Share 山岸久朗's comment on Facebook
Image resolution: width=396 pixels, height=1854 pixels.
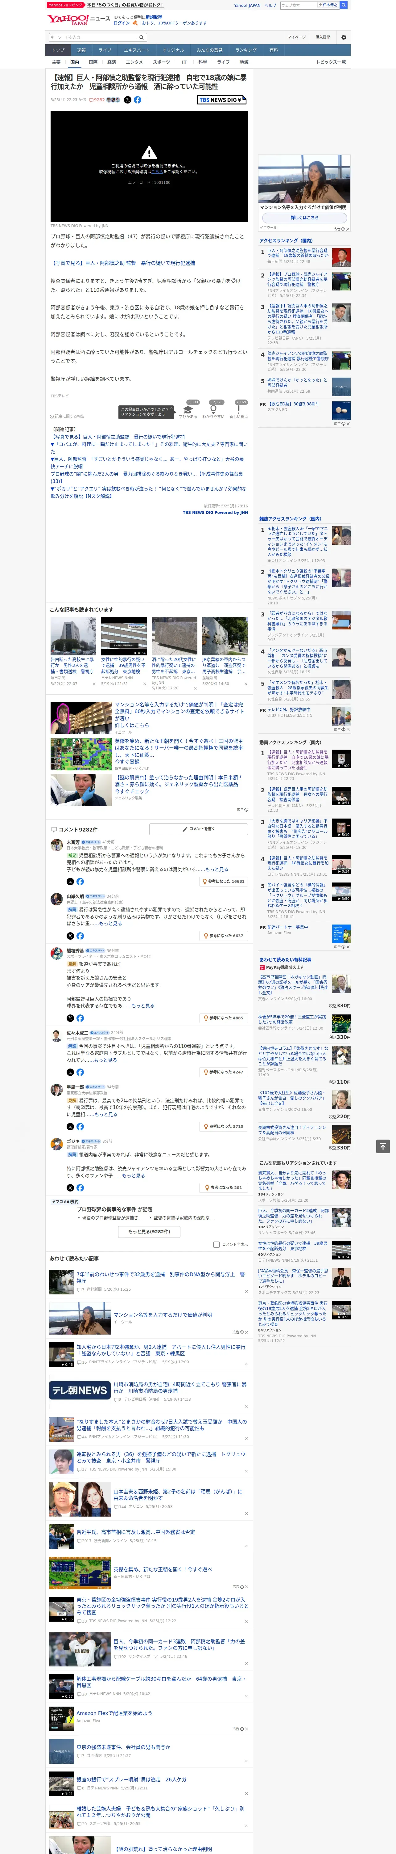tap(80, 936)
